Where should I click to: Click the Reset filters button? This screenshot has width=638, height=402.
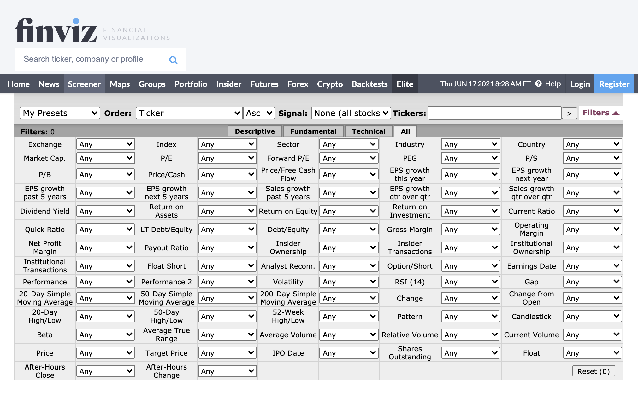tap(594, 370)
